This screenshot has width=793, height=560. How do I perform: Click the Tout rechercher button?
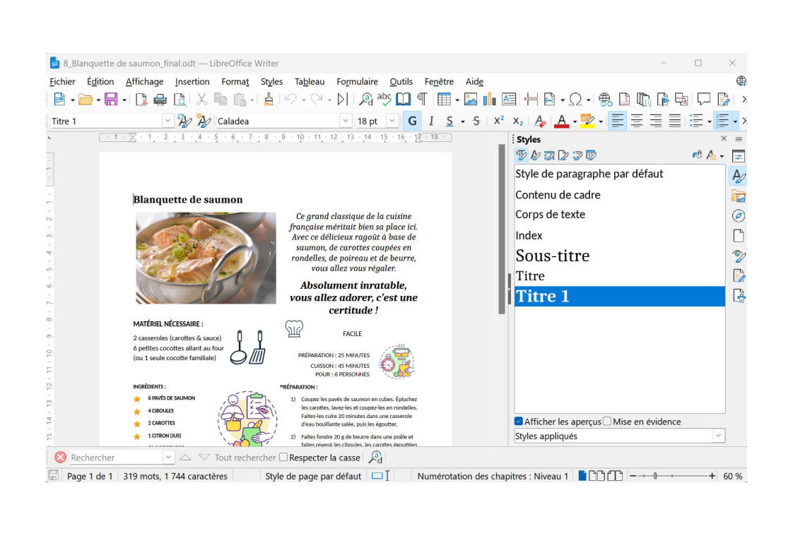pos(245,458)
